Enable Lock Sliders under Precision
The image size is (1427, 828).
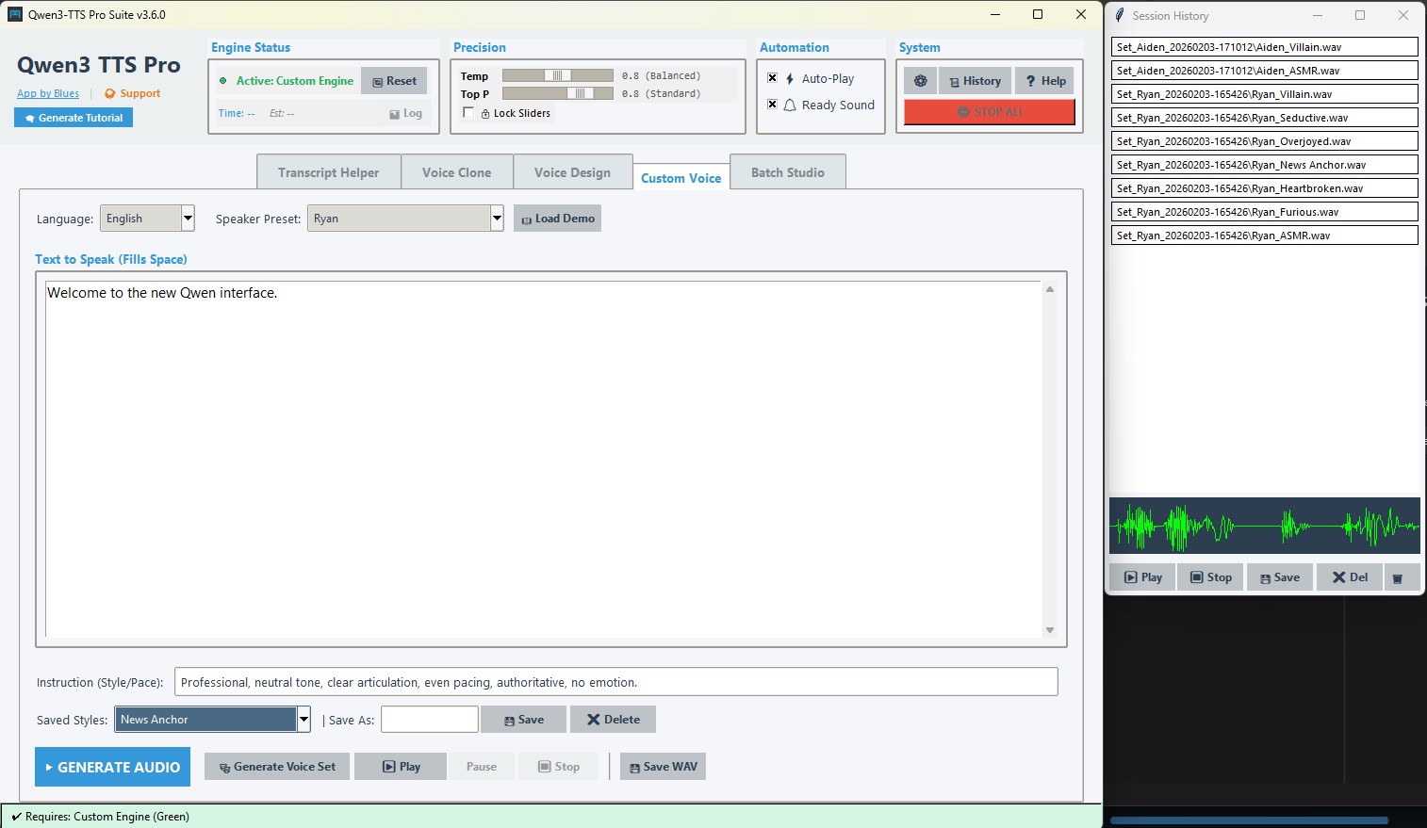tap(467, 112)
